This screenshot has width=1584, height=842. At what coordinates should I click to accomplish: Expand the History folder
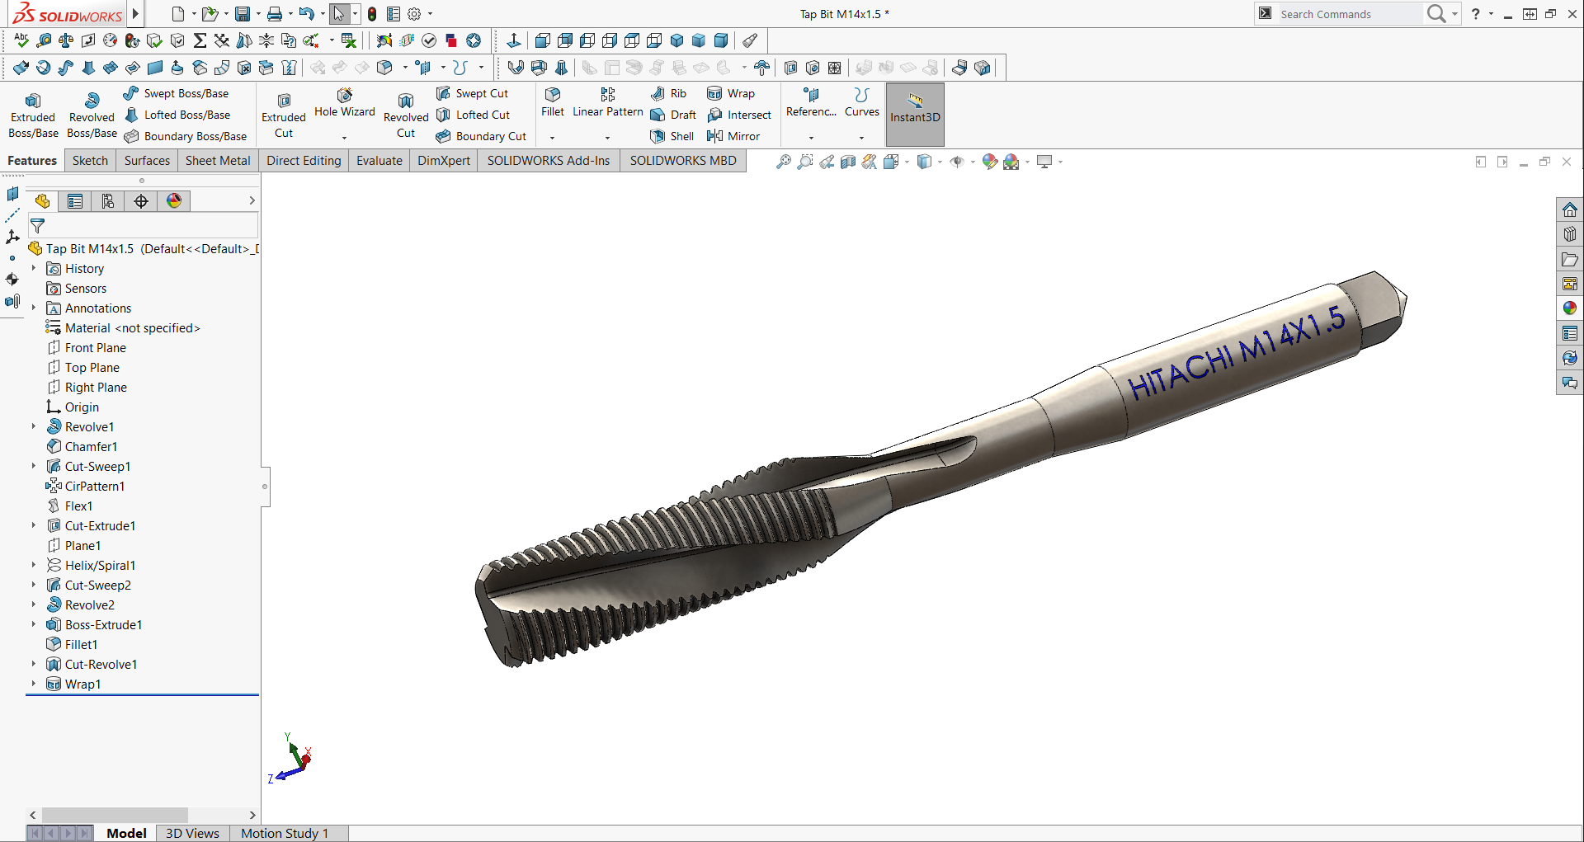[x=34, y=269]
